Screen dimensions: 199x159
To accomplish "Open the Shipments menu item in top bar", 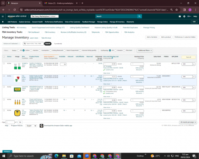I will [x=130, y=22].
